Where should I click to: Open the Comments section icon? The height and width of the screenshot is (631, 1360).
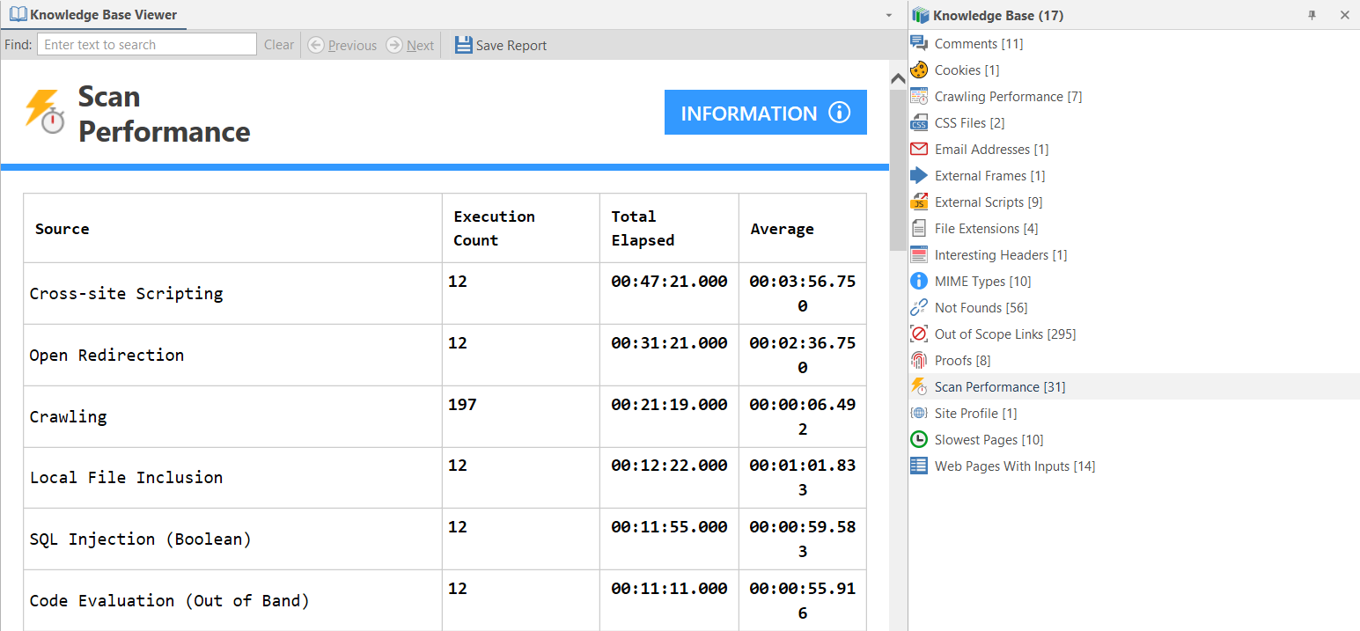coord(918,42)
